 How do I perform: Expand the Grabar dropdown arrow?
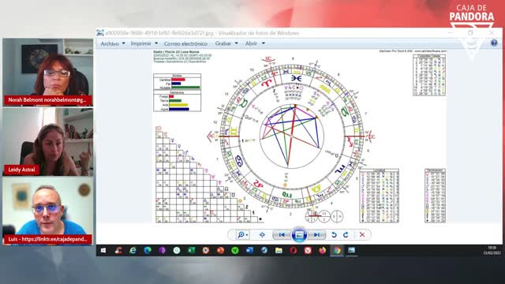236,43
